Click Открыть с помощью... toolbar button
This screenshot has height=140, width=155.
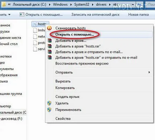click(41, 15)
